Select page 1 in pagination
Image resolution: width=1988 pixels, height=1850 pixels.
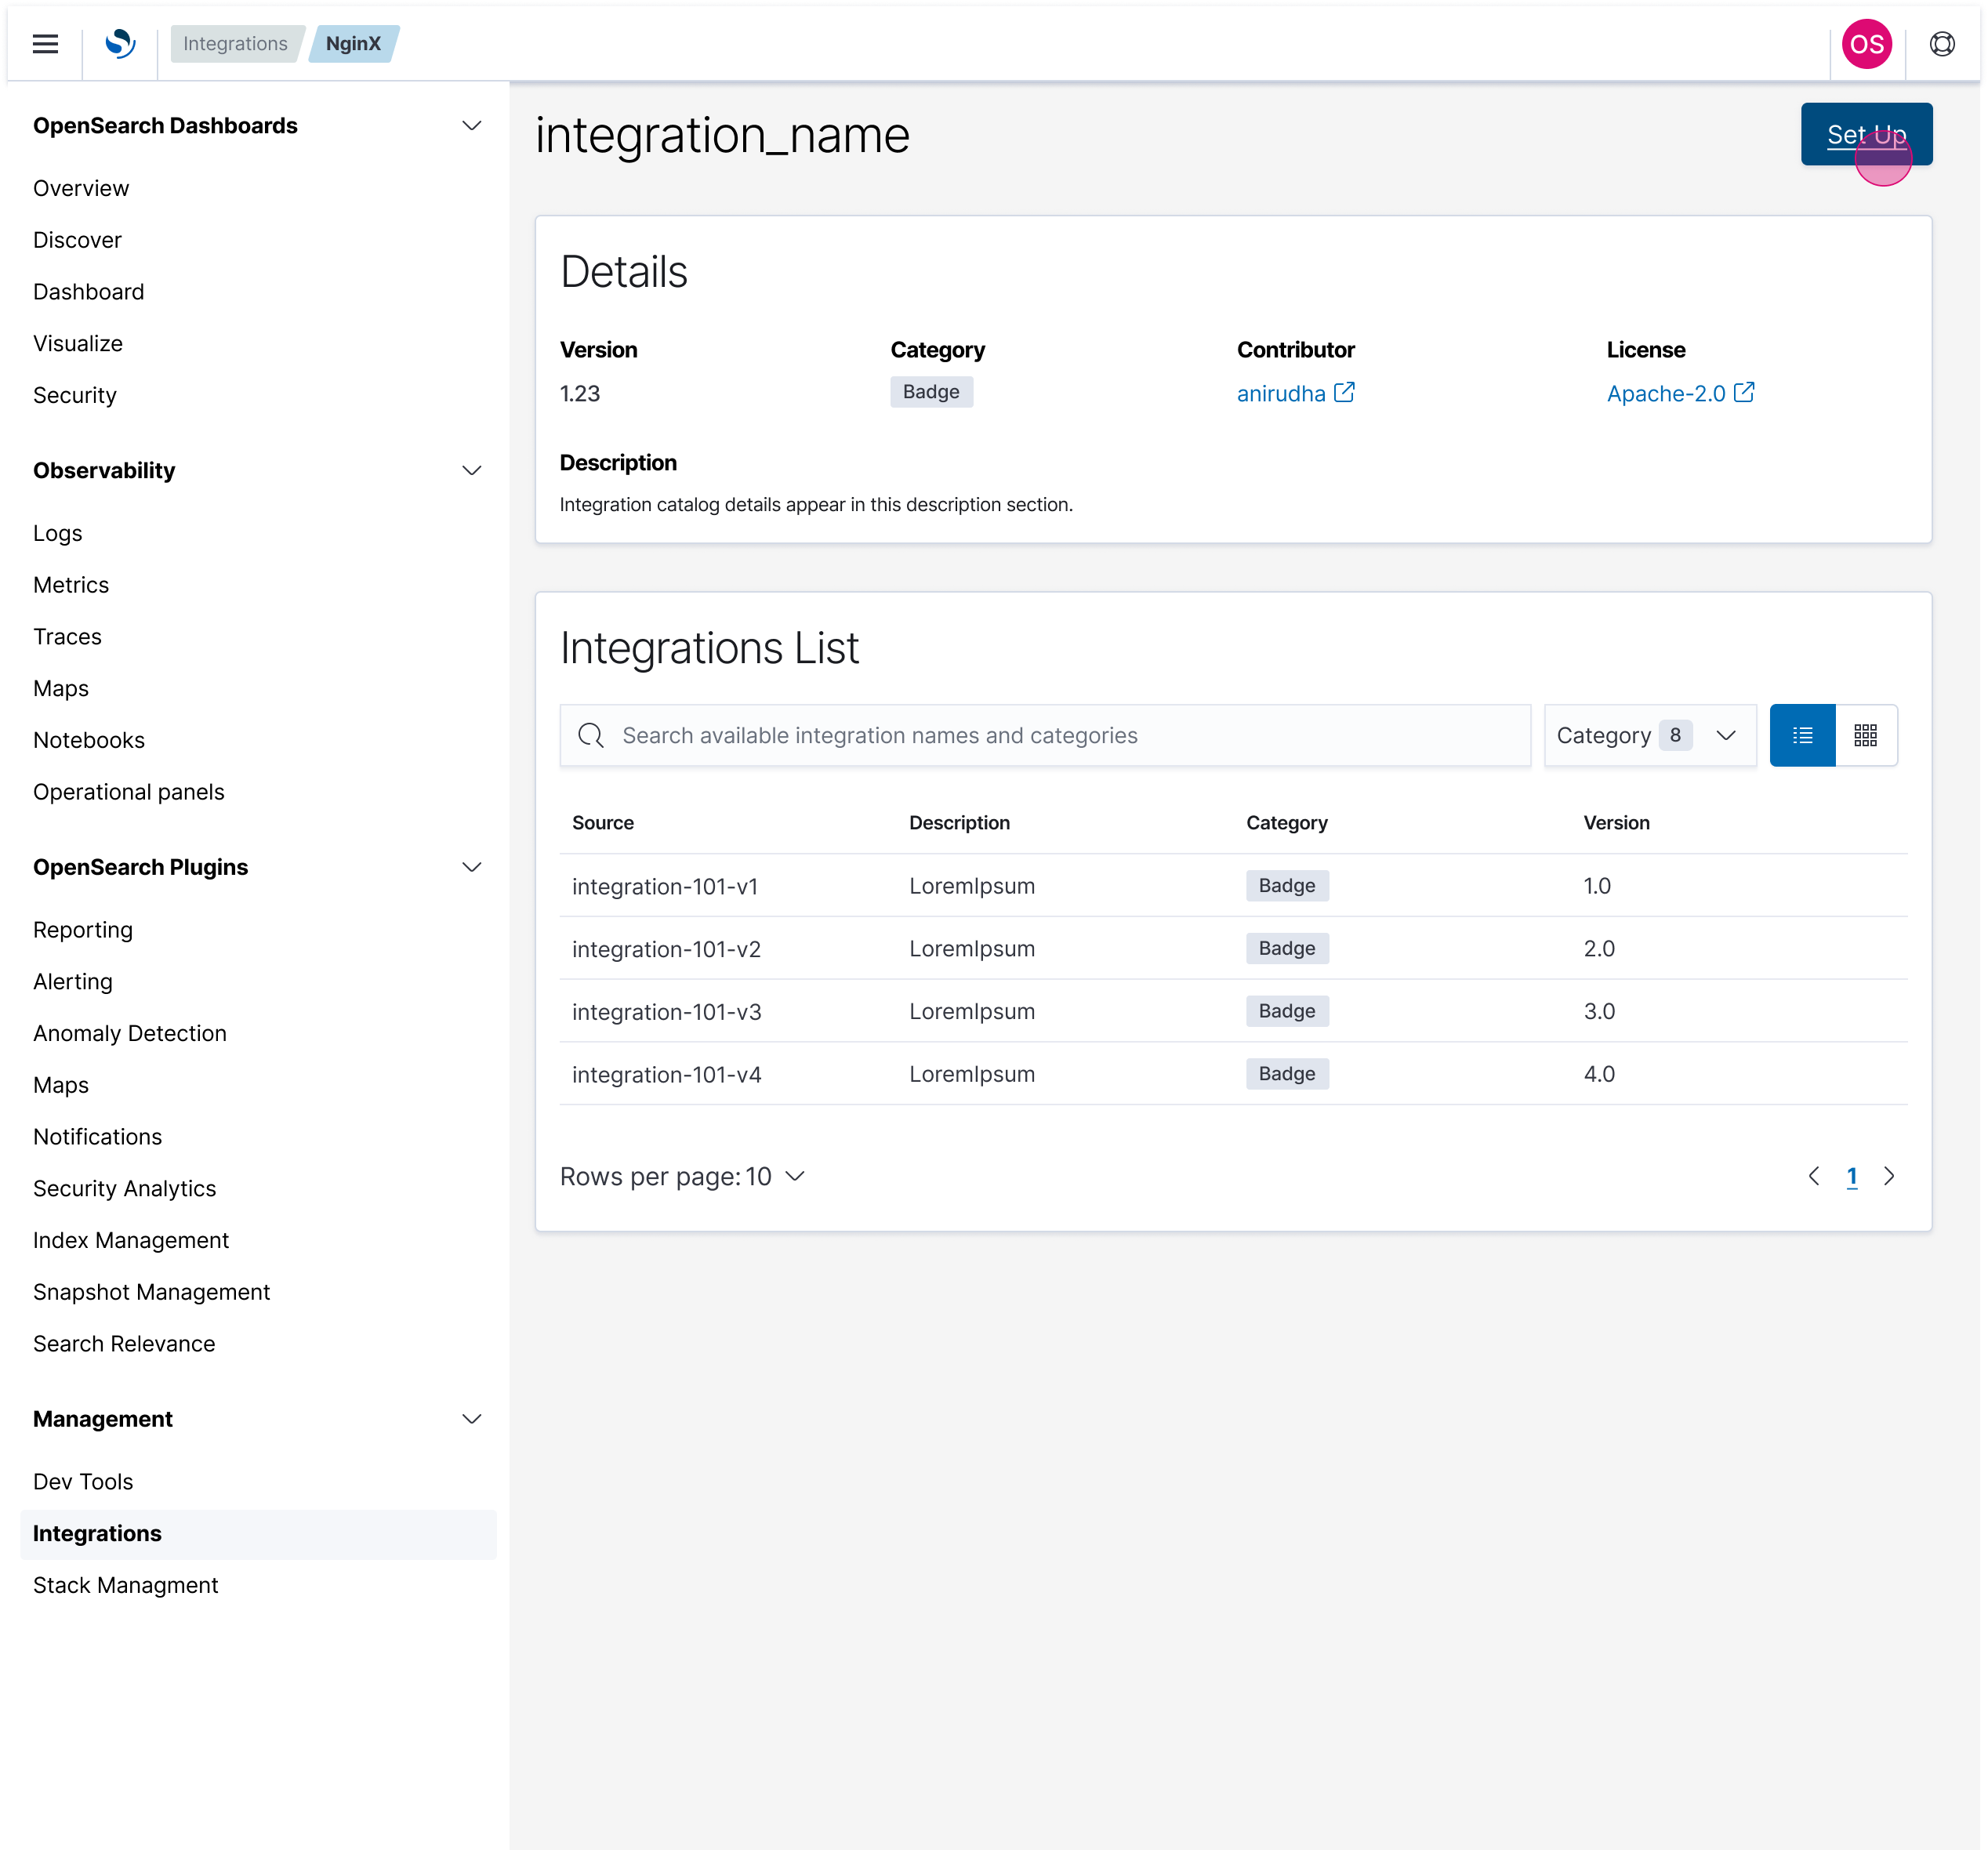(1852, 1176)
